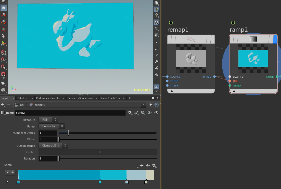Toggle follow selection target icon
Image resolution: width=281 pixels, height=189 pixels.
(x=157, y=105)
